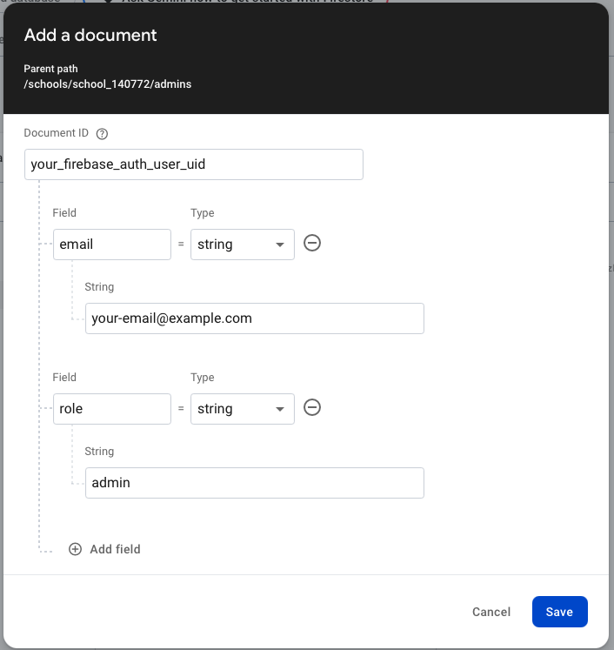Edit the admin string value input

click(254, 483)
